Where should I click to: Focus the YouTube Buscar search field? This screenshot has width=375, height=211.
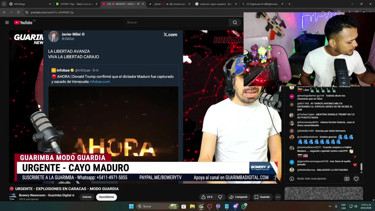pos(176,23)
